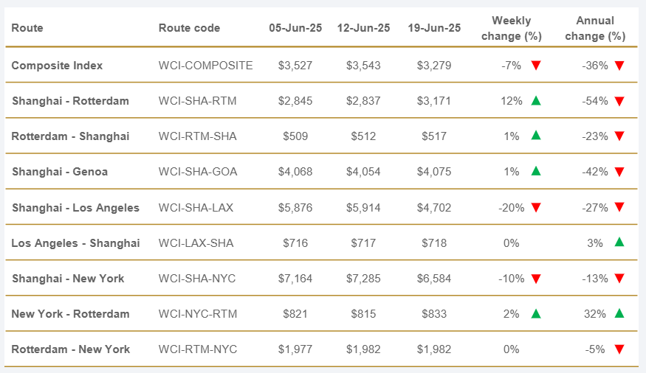Click the Route code column header
The height and width of the screenshot is (373, 646).
point(189,28)
